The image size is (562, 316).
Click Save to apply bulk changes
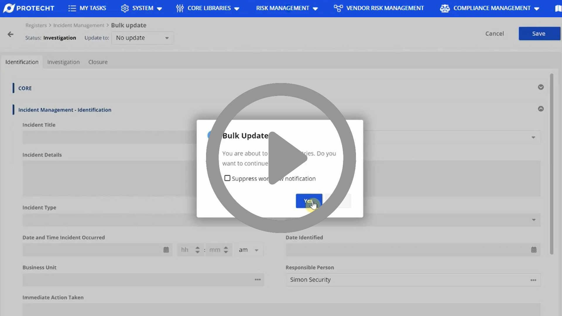pyautogui.click(x=539, y=33)
